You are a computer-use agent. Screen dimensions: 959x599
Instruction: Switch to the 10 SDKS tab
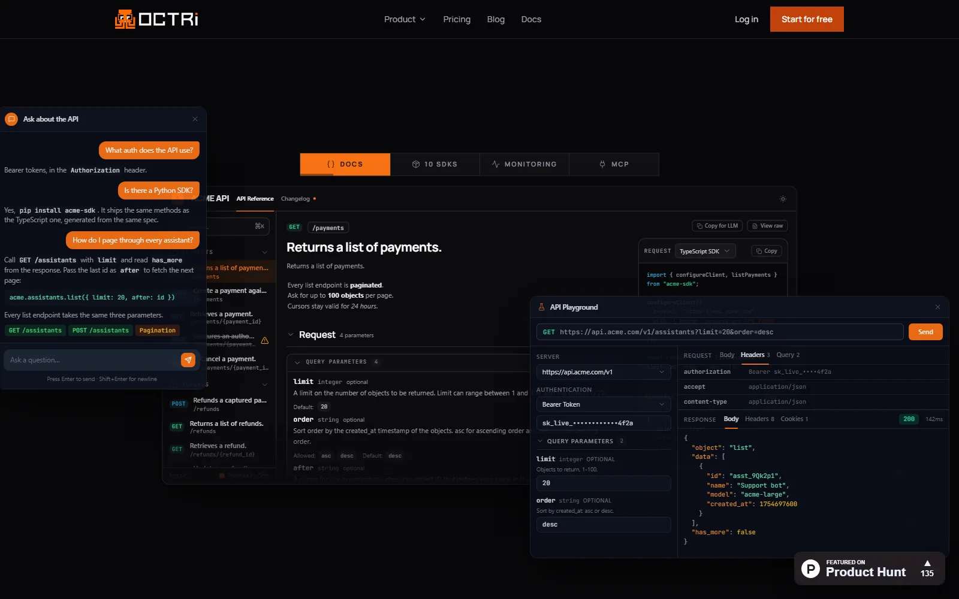point(435,164)
